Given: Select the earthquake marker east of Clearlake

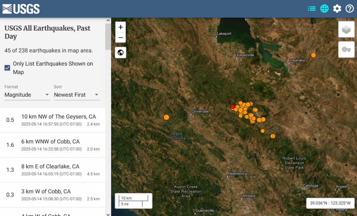Looking at the screenshot, I should [x=313, y=55].
